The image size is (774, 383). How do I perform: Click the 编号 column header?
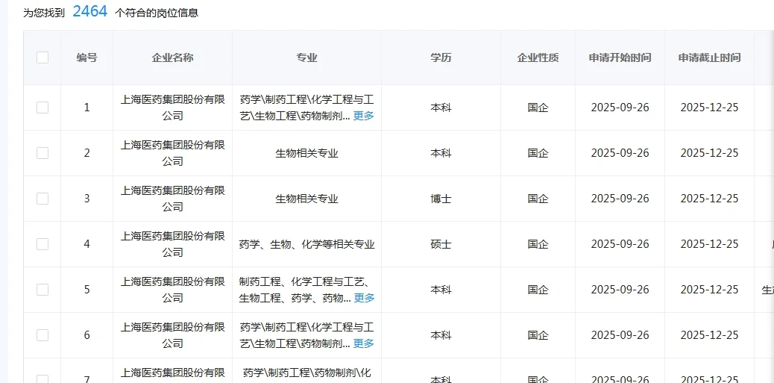[87, 57]
